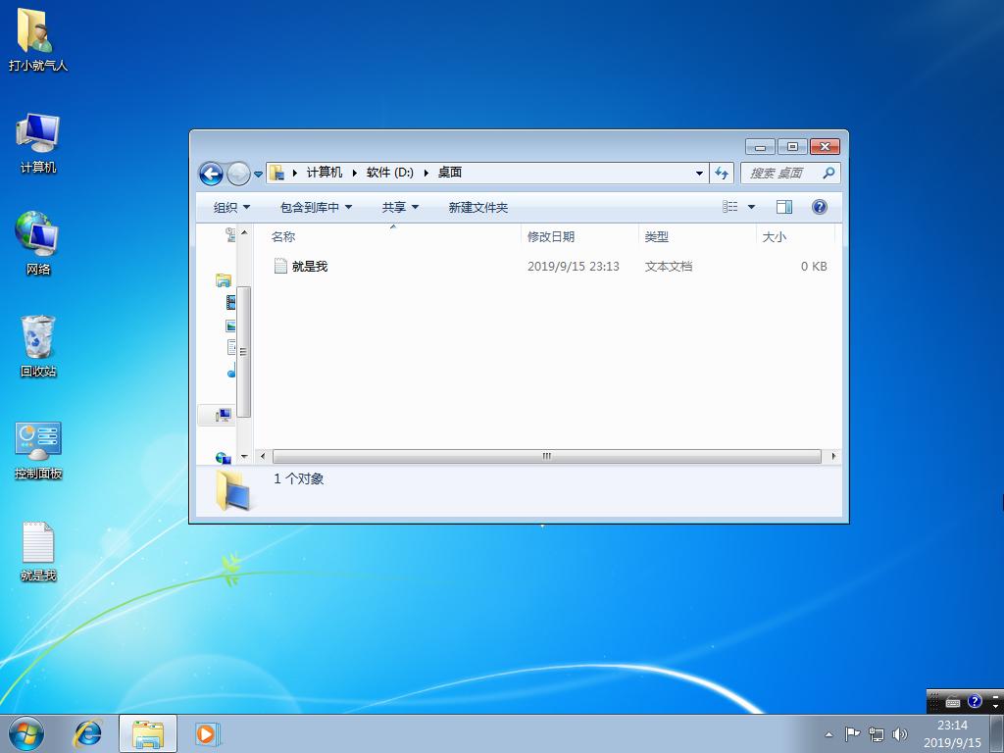Open the 共享 dropdown menu

point(400,207)
